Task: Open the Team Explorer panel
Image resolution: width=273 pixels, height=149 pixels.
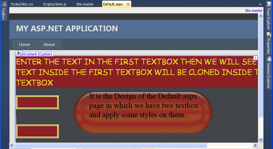Action: [x=269, y=16]
